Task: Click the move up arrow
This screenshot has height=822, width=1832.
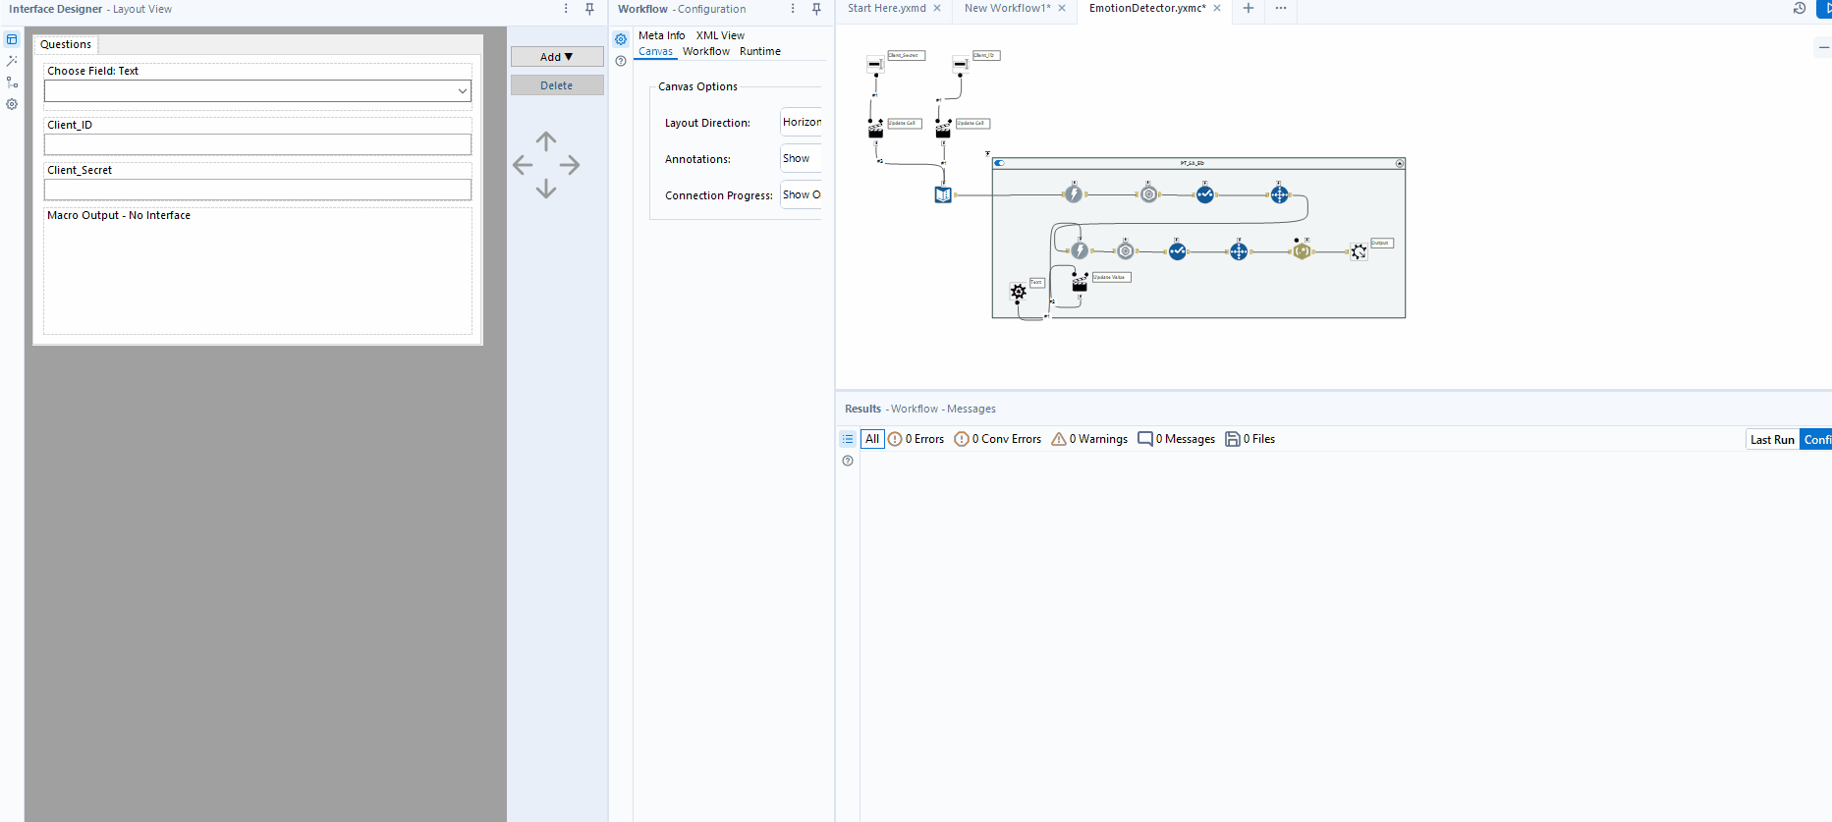Action: 546,140
